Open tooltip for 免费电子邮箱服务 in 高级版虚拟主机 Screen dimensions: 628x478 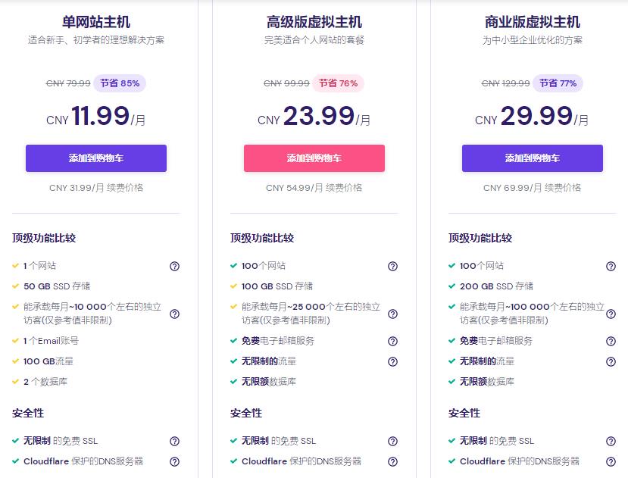(x=392, y=341)
